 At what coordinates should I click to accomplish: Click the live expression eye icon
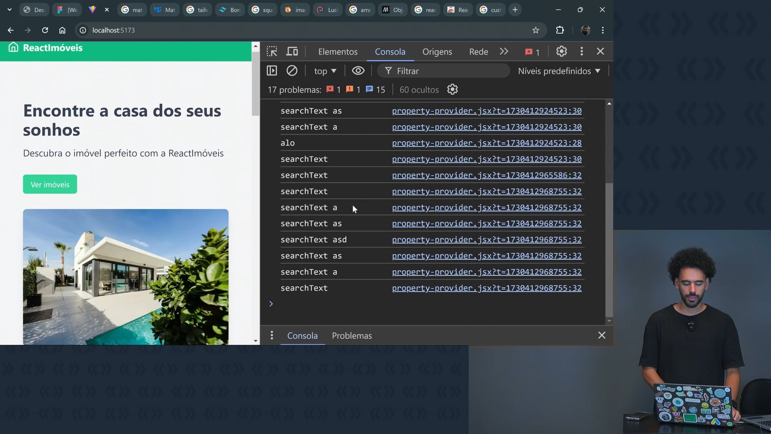[x=358, y=71]
